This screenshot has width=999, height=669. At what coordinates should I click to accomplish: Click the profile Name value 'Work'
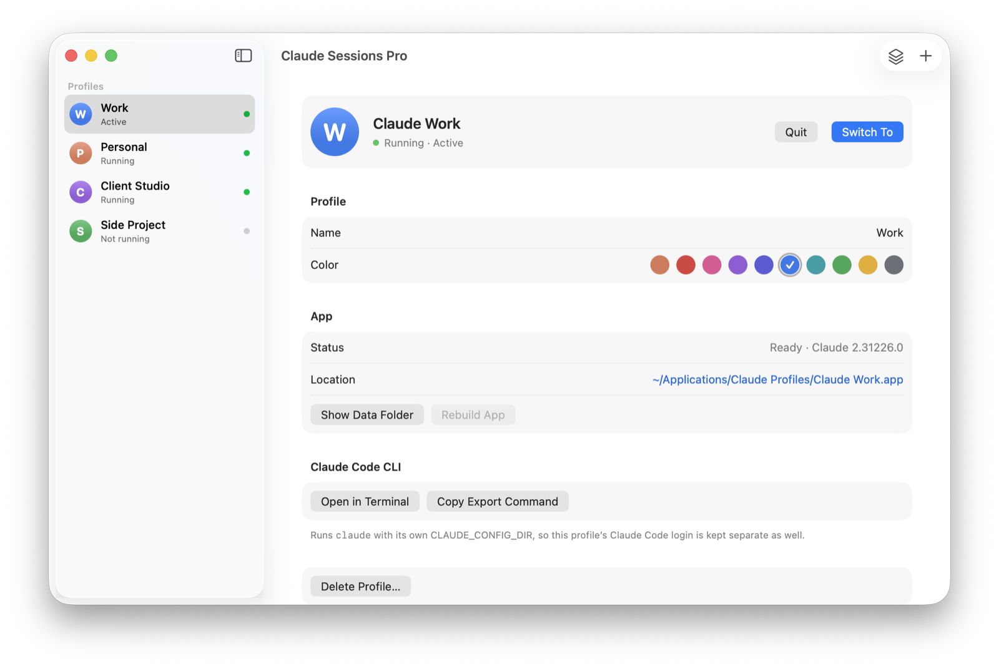tap(890, 233)
